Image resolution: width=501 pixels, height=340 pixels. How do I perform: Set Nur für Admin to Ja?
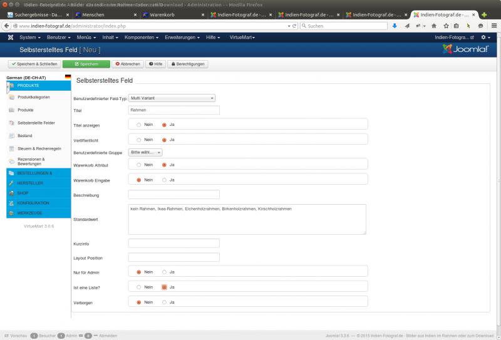pyautogui.click(x=164, y=272)
